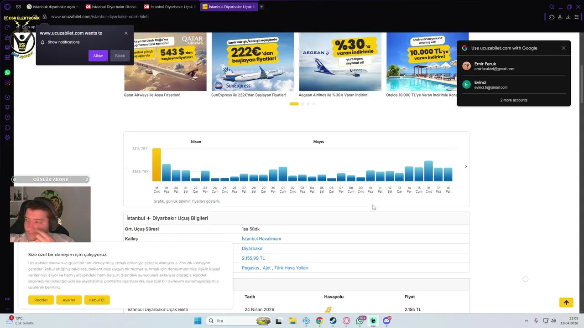Open Google Chrome from the taskbar
The image size is (584, 328).
[319, 321]
